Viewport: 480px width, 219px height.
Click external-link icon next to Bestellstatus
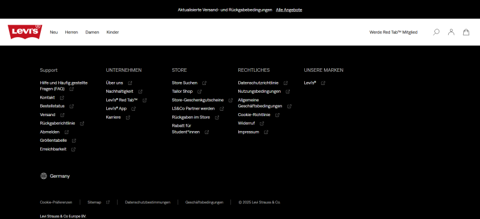(x=71, y=107)
